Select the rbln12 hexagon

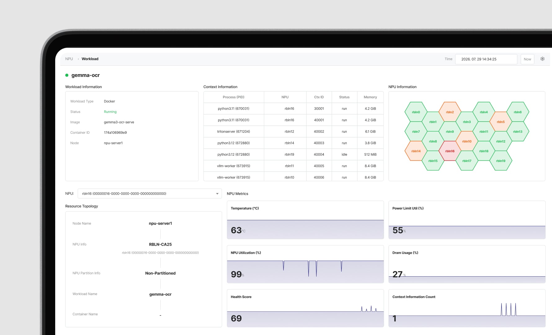501,141
